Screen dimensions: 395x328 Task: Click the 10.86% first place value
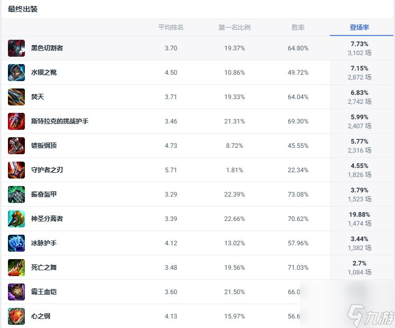(x=235, y=73)
